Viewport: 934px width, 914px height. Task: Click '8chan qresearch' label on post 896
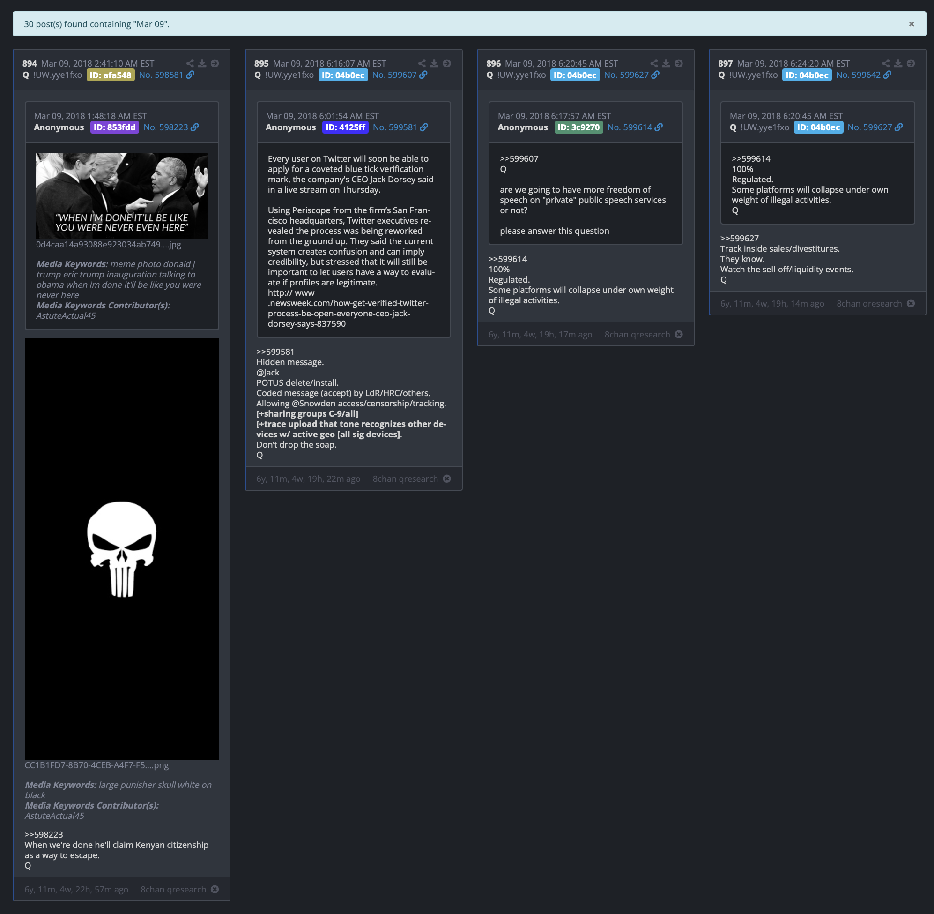pos(637,334)
